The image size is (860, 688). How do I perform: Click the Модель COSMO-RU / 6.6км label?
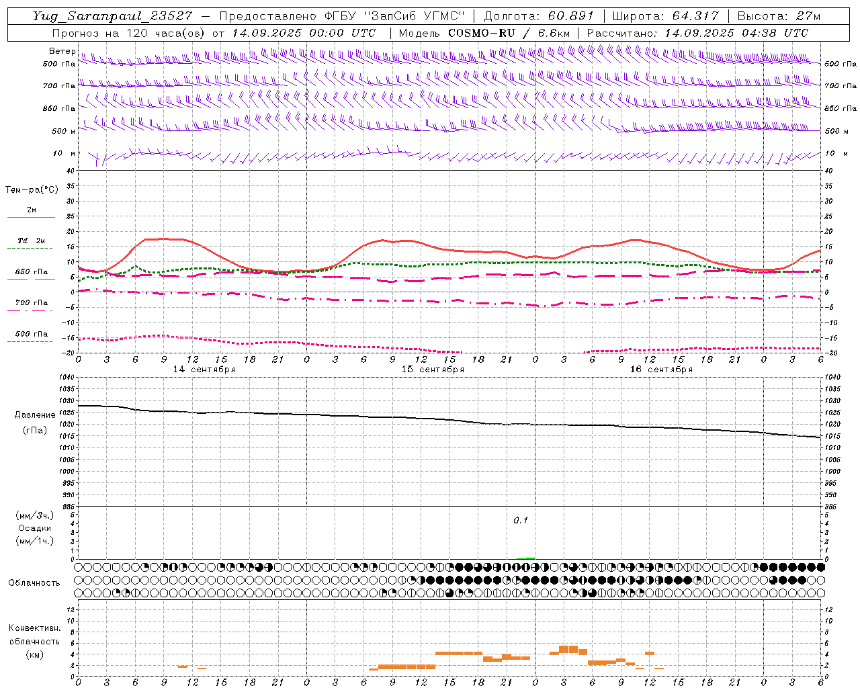pyautogui.click(x=484, y=33)
